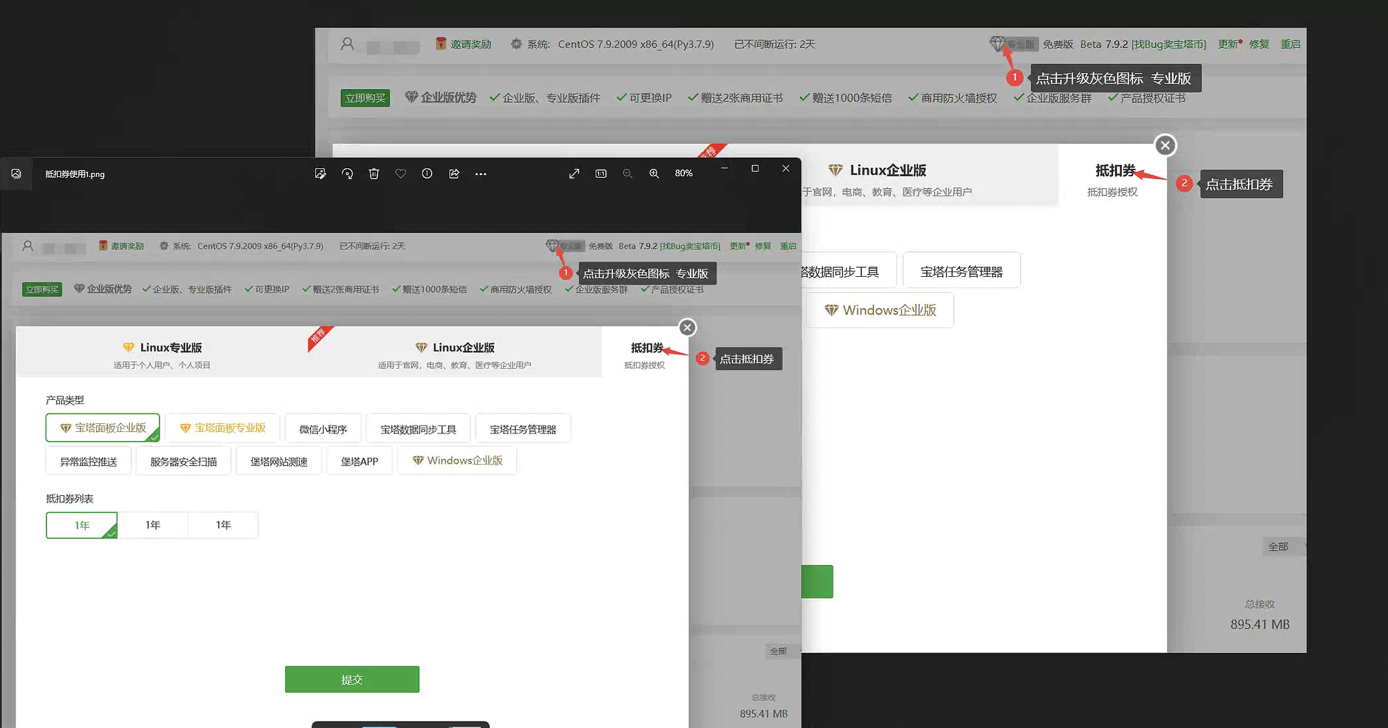Click the 邀请奖励 gift link in the background window

[x=463, y=44]
